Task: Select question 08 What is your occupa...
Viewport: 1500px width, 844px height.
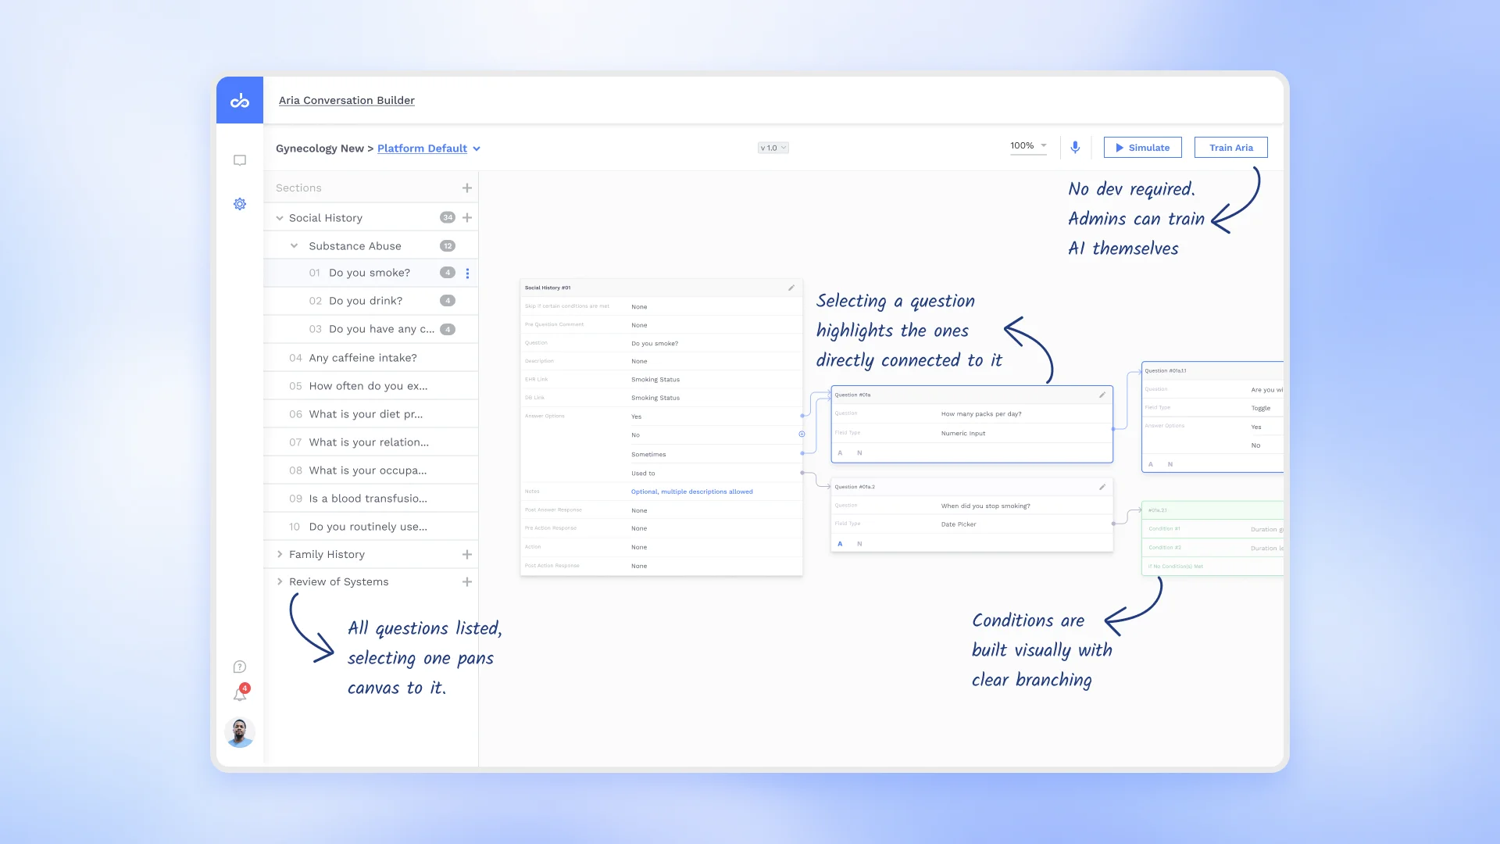Action: click(371, 470)
